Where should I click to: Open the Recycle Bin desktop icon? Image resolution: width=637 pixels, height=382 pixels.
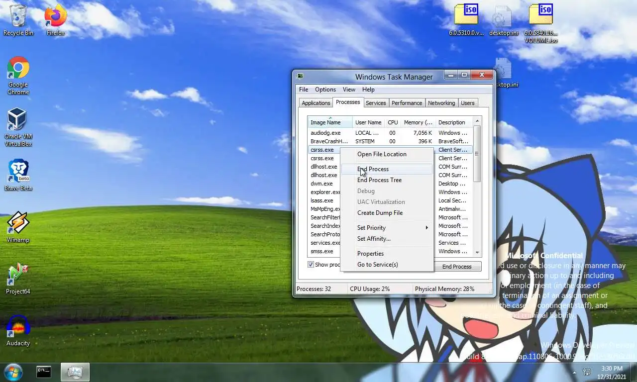[18, 20]
